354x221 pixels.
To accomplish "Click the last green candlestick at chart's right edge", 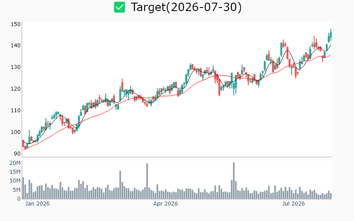I will point(331,35).
